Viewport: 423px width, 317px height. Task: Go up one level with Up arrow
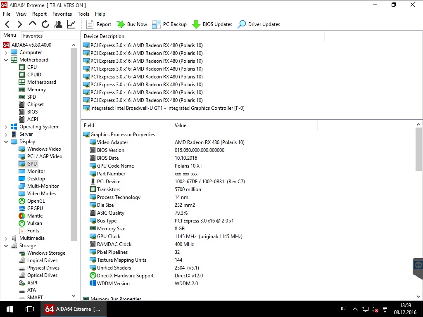pyautogui.click(x=33, y=24)
